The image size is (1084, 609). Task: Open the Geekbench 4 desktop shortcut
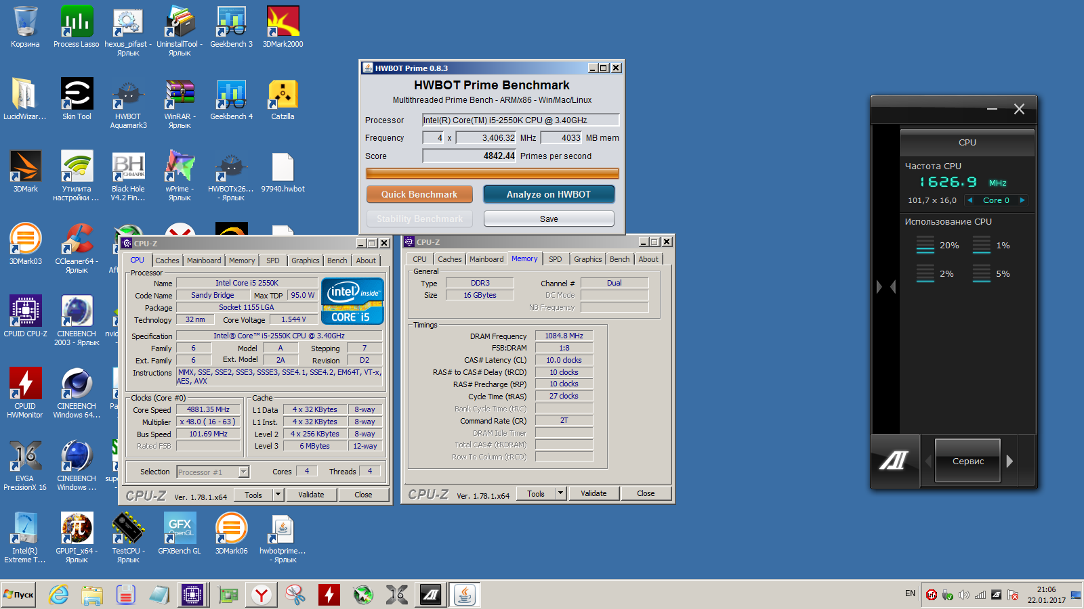(231, 100)
